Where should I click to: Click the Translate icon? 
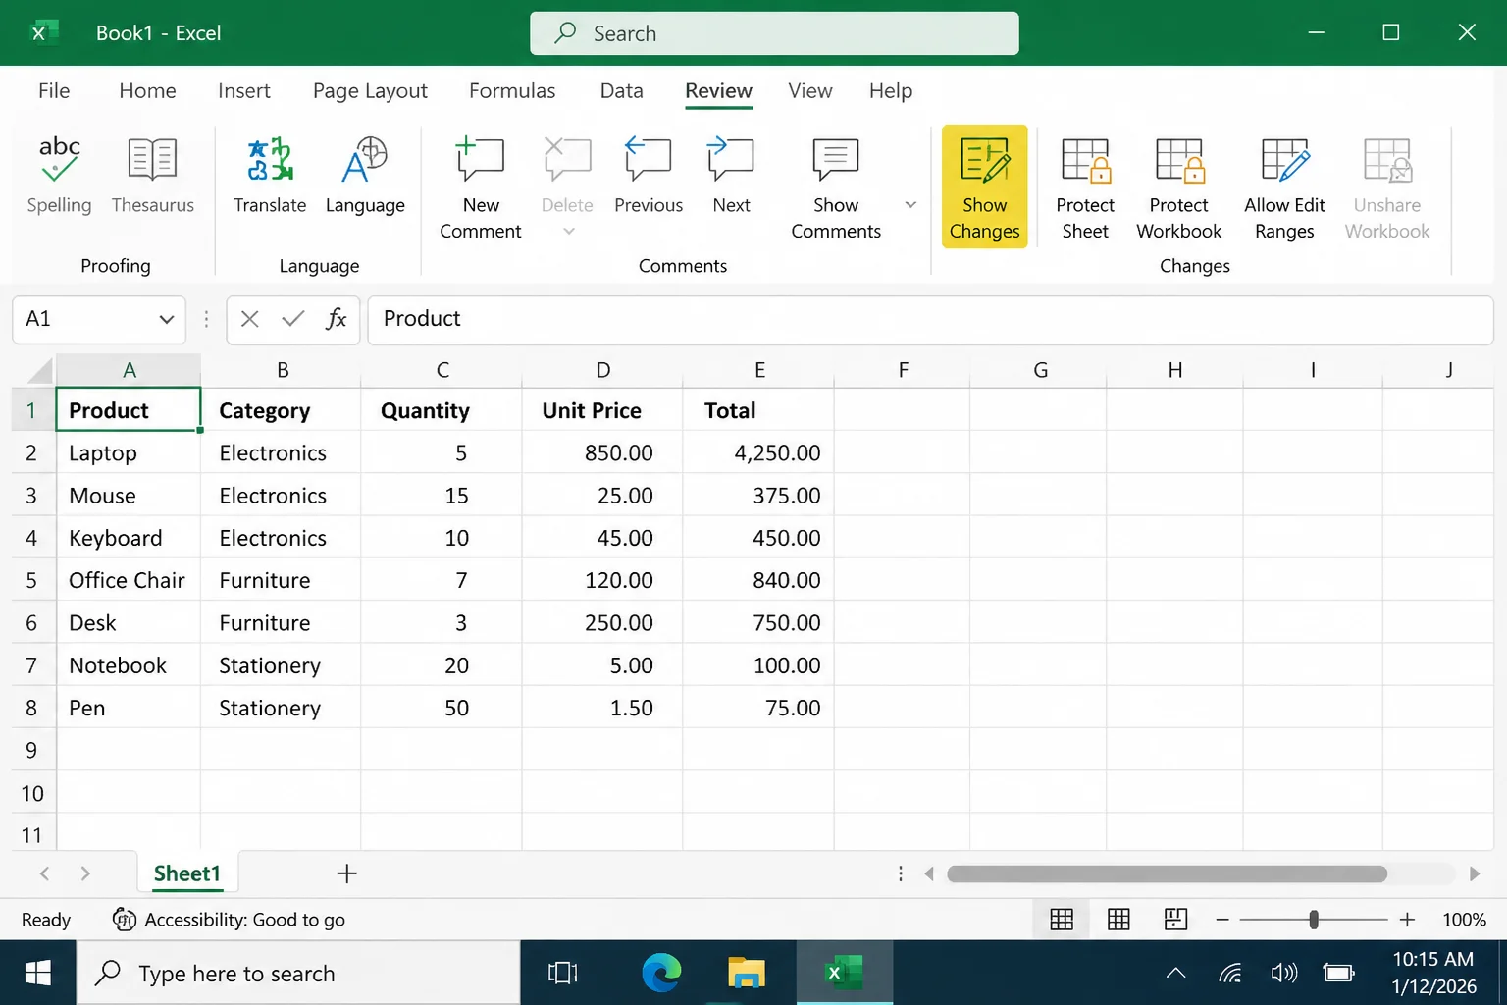(270, 160)
